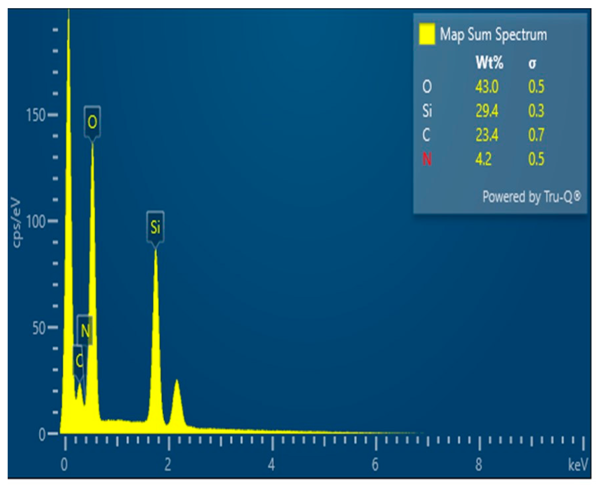Screen dimensions: 601x488
Task: Click the 29.4 silicon weight value
Action: pyautogui.click(x=487, y=111)
